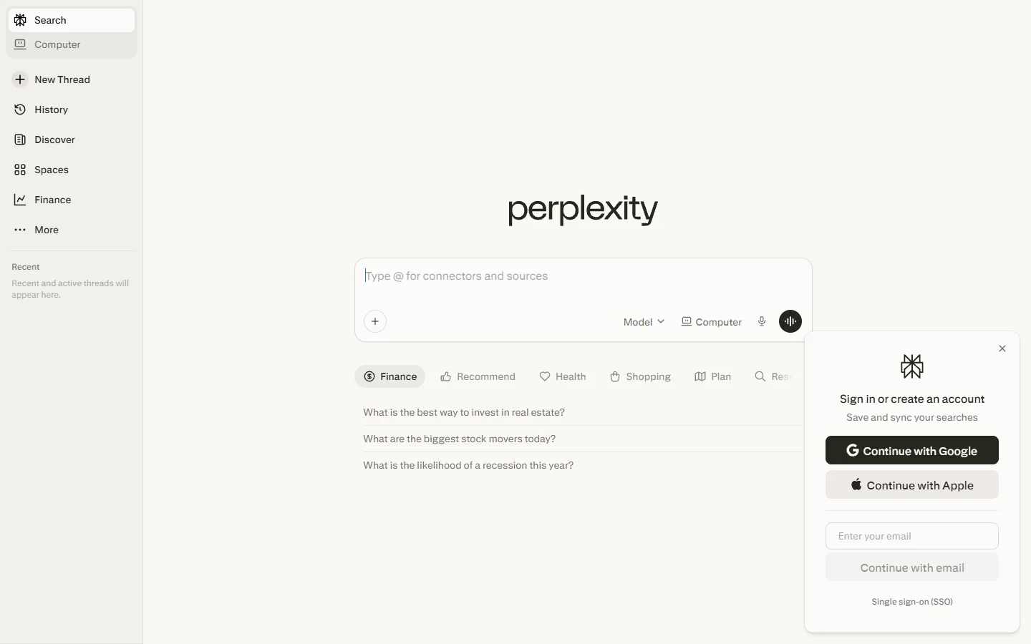Image resolution: width=1031 pixels, height=644 pixels.
Task: Open the attach sources plus menu
Action: click(375, 321)
